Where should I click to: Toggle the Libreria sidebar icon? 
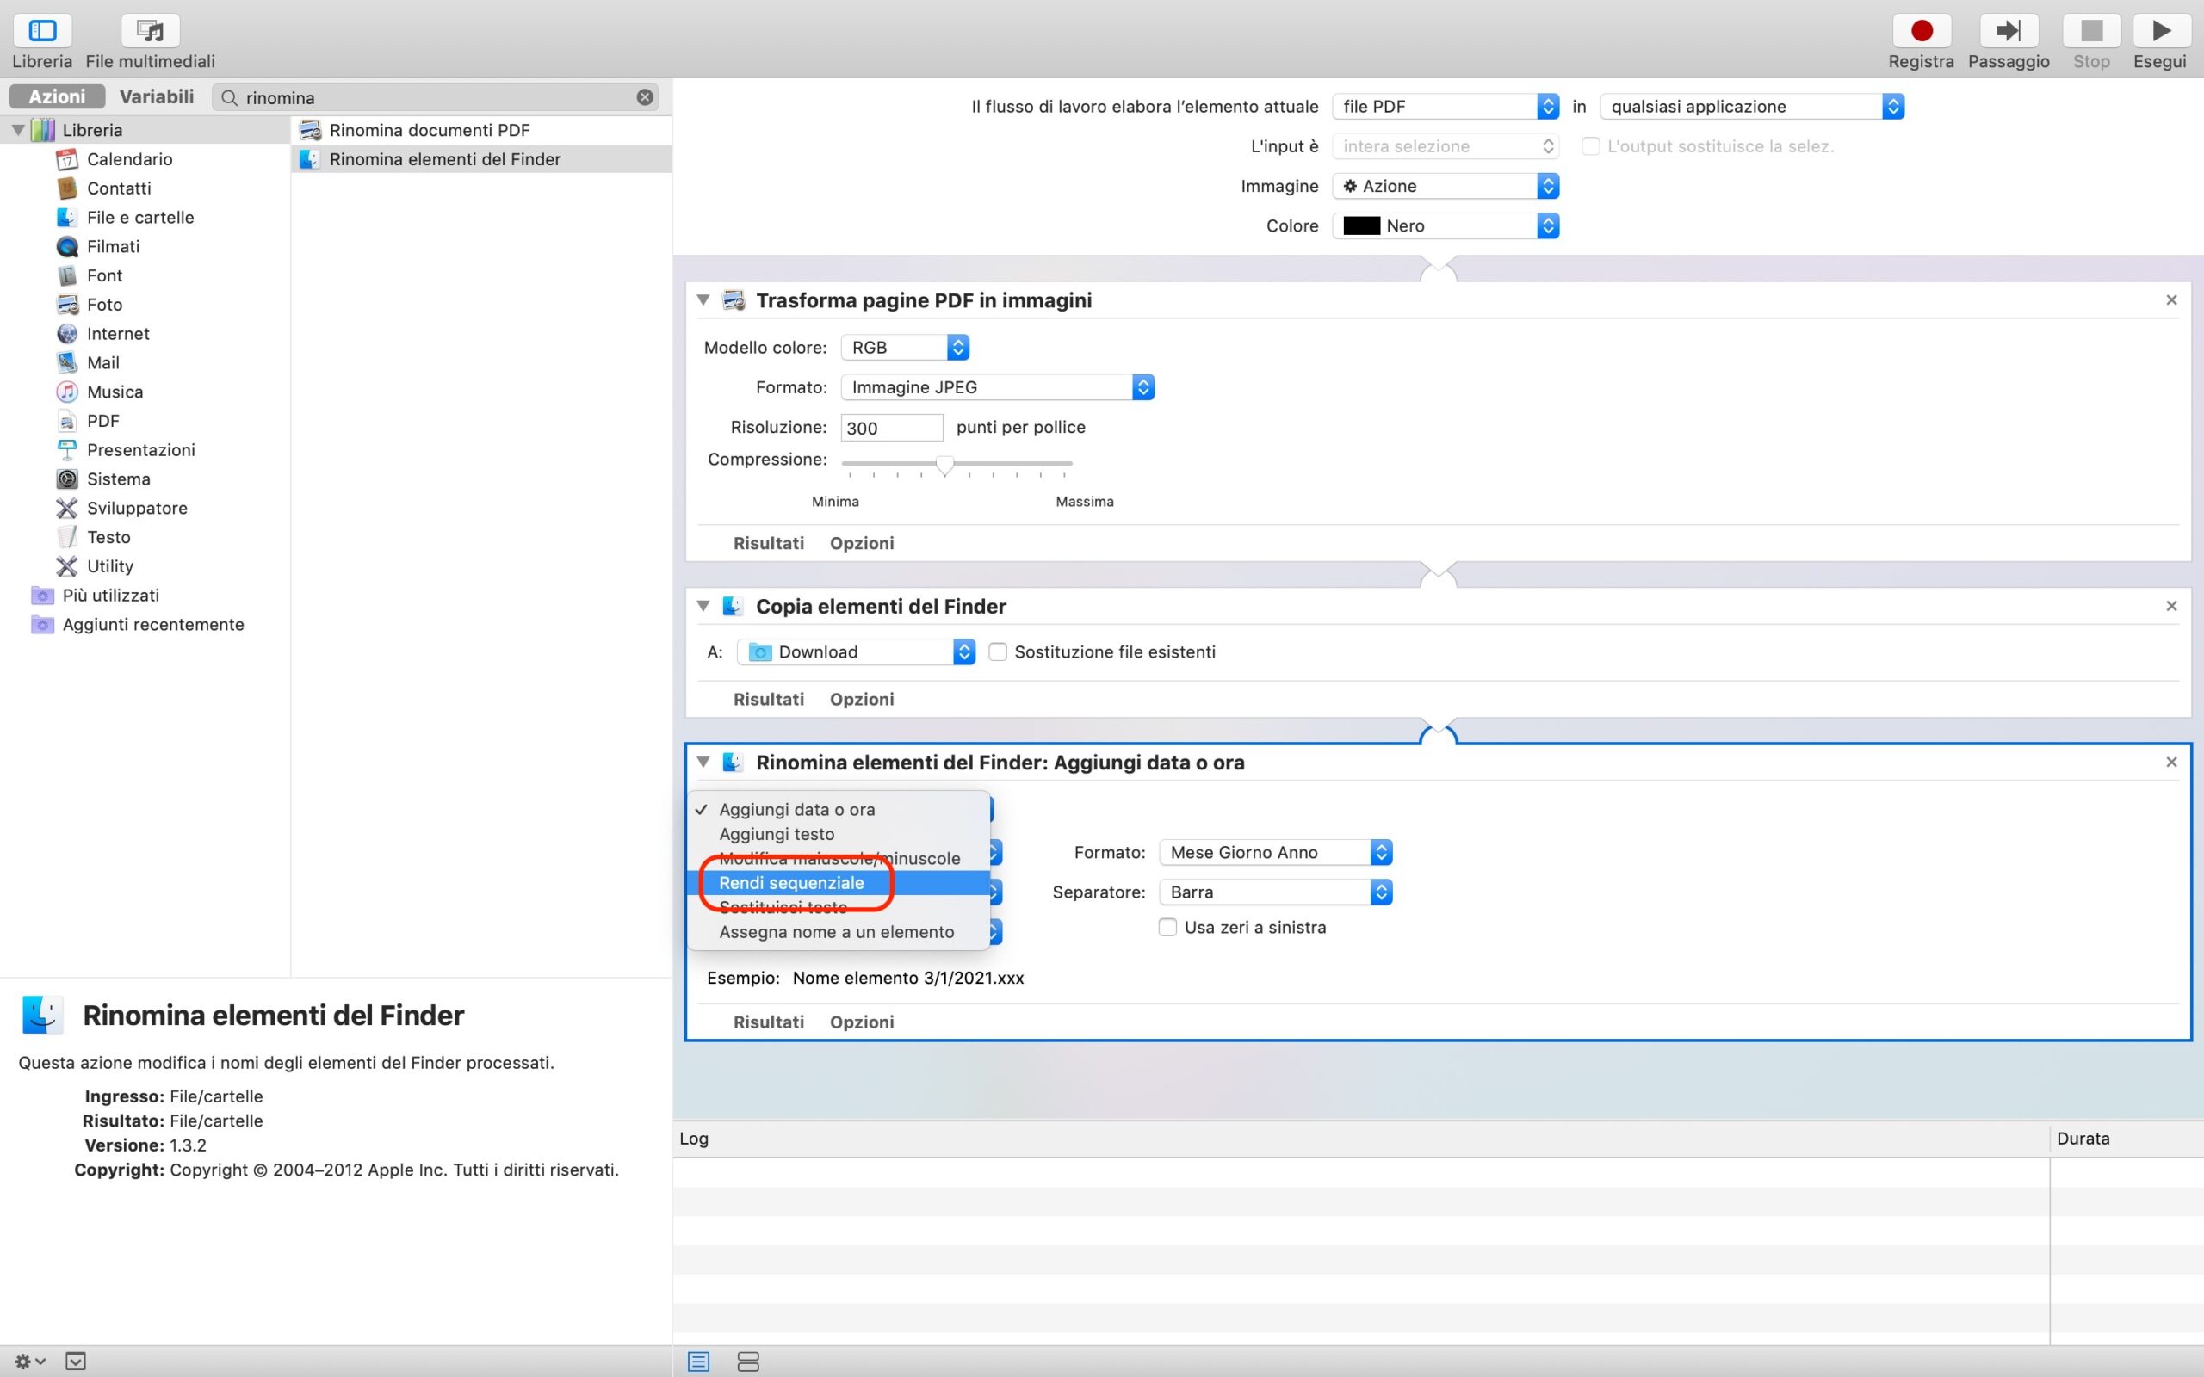[42, 31]
